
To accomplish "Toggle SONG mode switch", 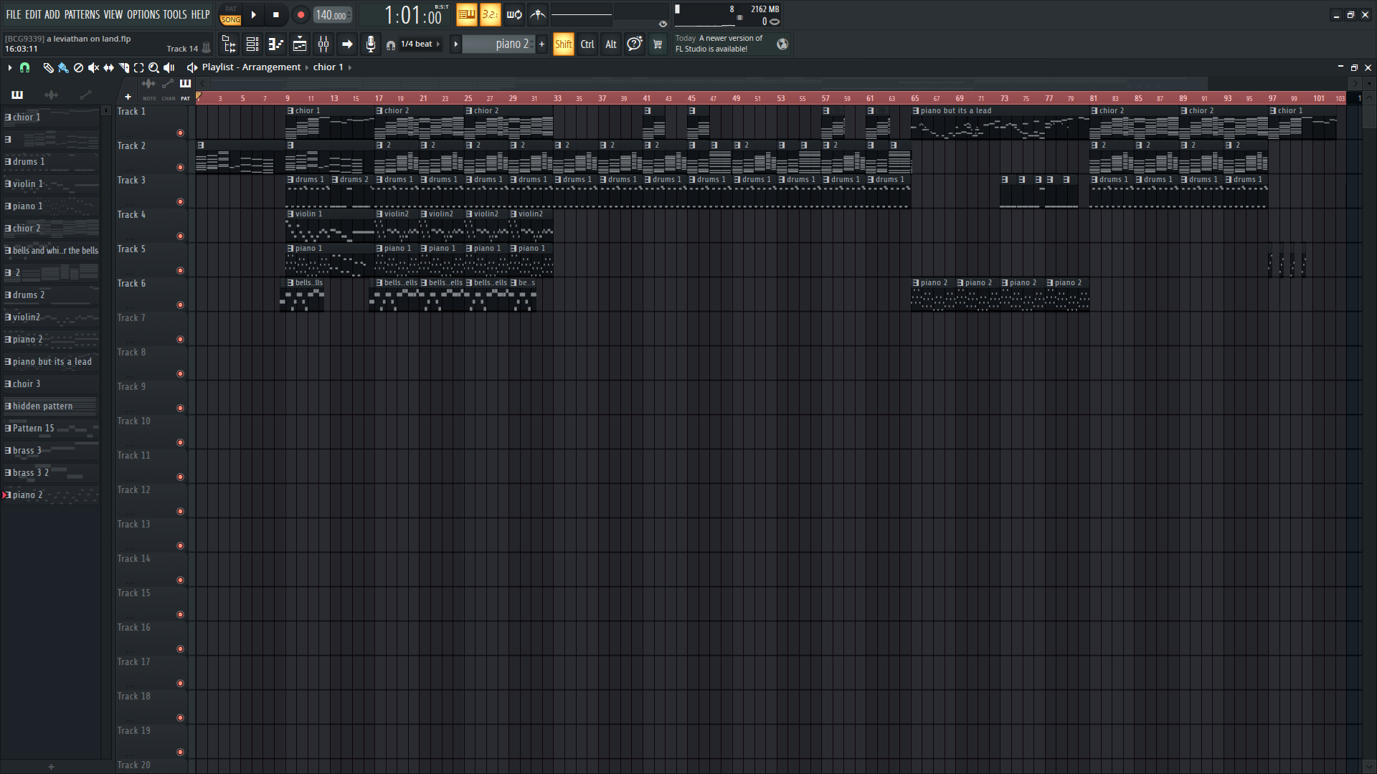I will click(x=231, y=20).
